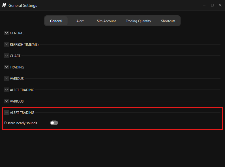The height and width of the screenshot is (167, 225).
Task: Open the Shortcuts tab
Action: point(168,21)
